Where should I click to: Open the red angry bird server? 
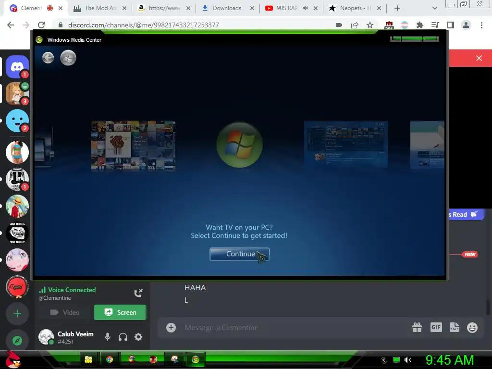(17, 287)
